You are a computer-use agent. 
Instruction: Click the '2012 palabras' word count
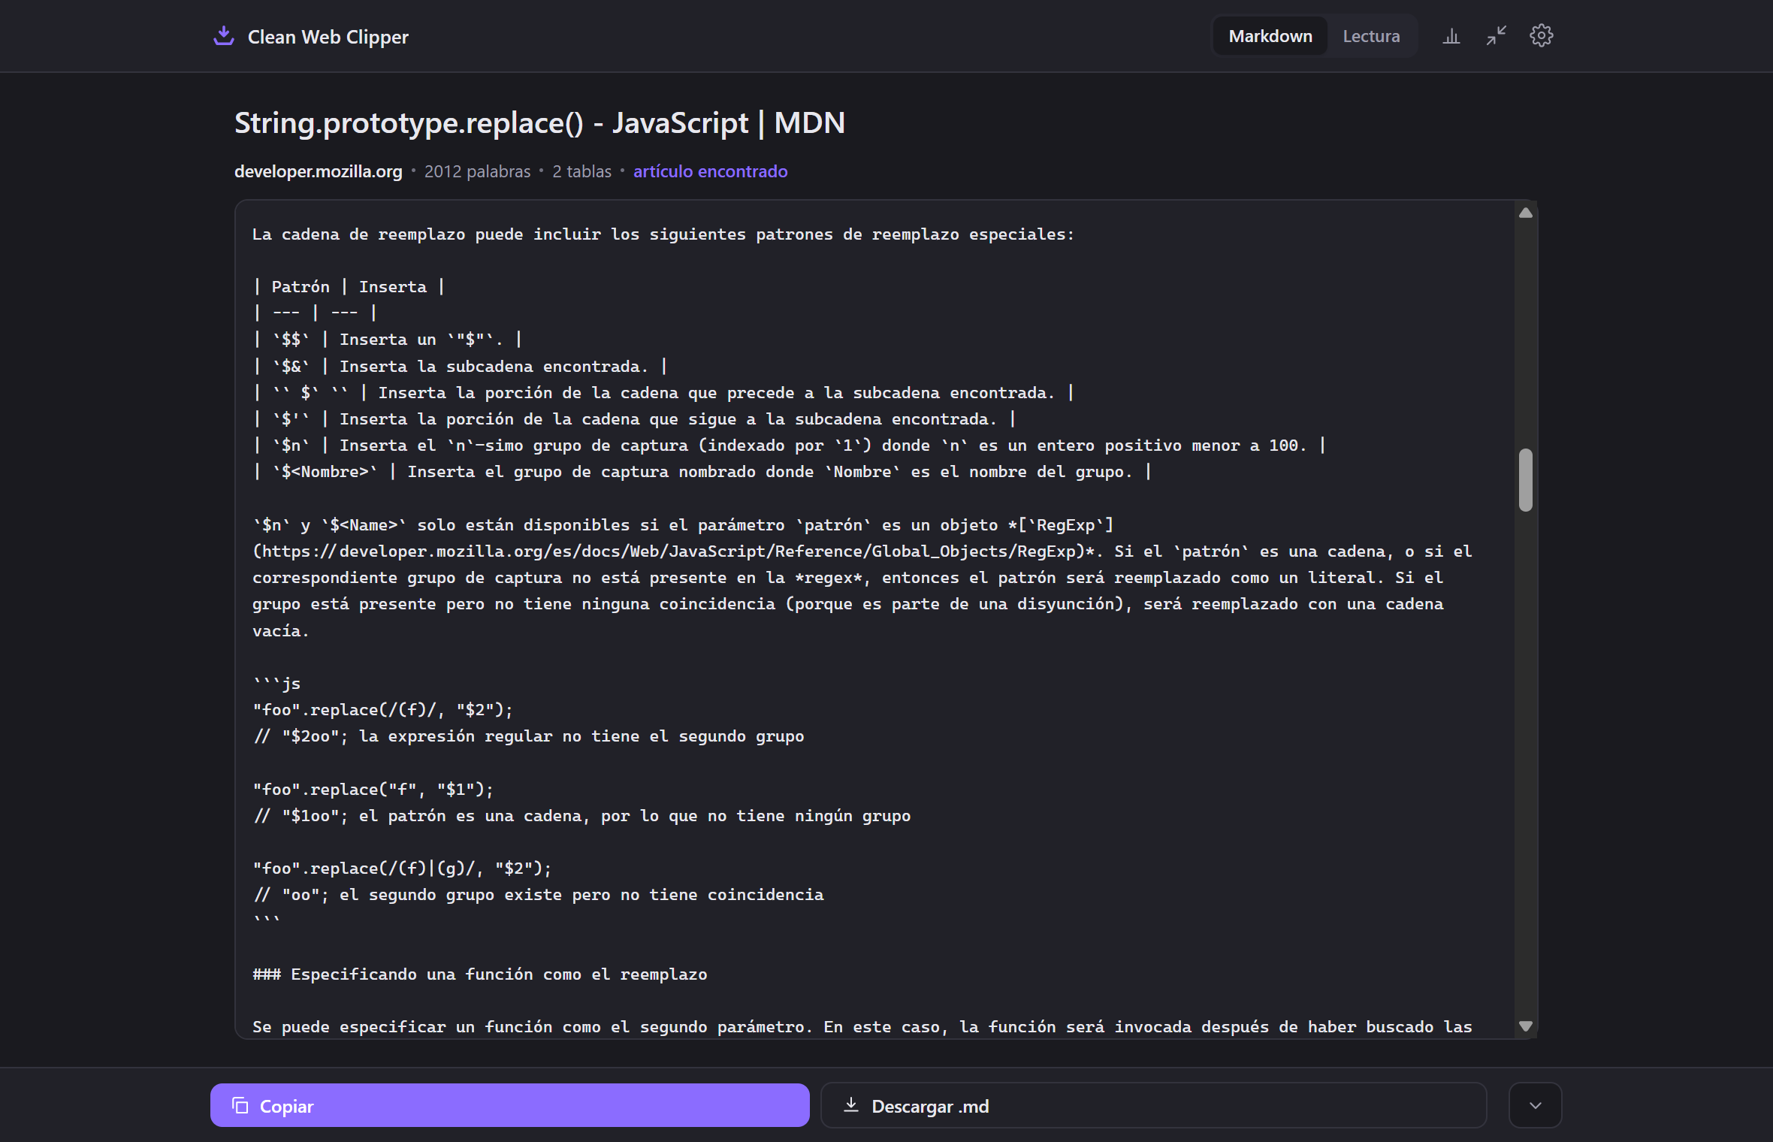click(477, 171)
